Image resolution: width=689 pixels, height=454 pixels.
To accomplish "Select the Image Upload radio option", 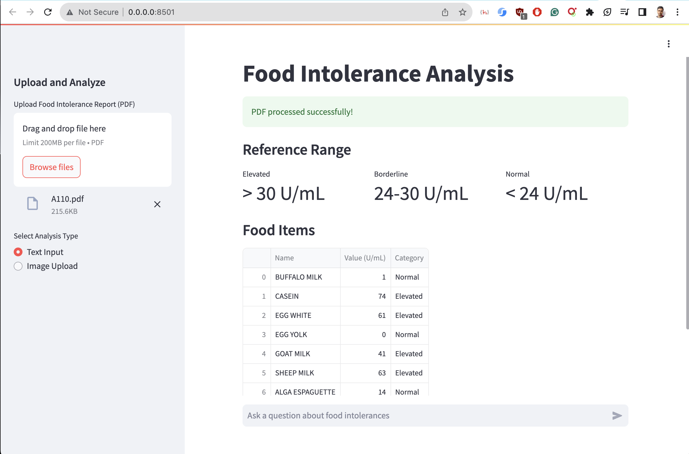I will pos(18,266).
